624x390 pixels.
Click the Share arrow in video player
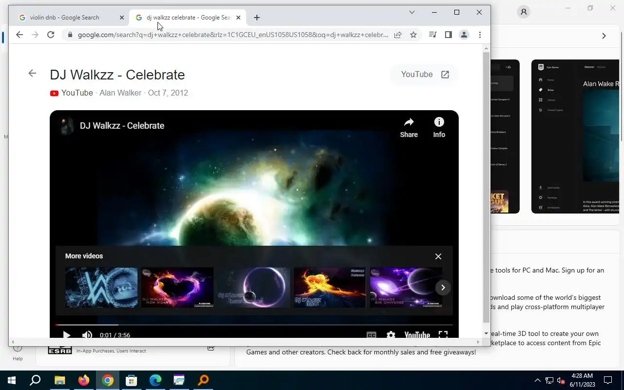click(409, 128)
